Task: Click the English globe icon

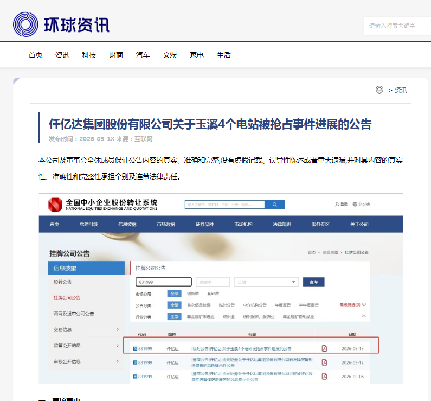Action: pyautogui.click(x=355, y=205)
